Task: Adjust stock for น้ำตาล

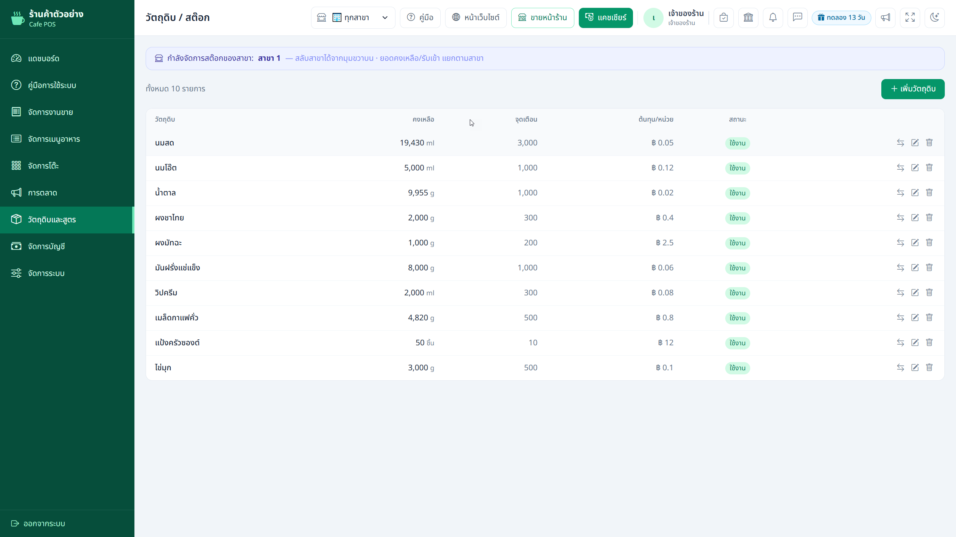Action: [900, 192]
